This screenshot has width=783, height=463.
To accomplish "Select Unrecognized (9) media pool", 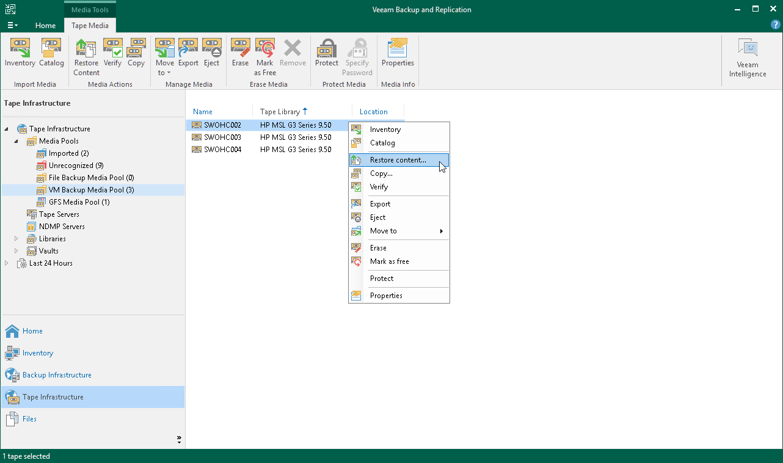I will tap(76, 166).
